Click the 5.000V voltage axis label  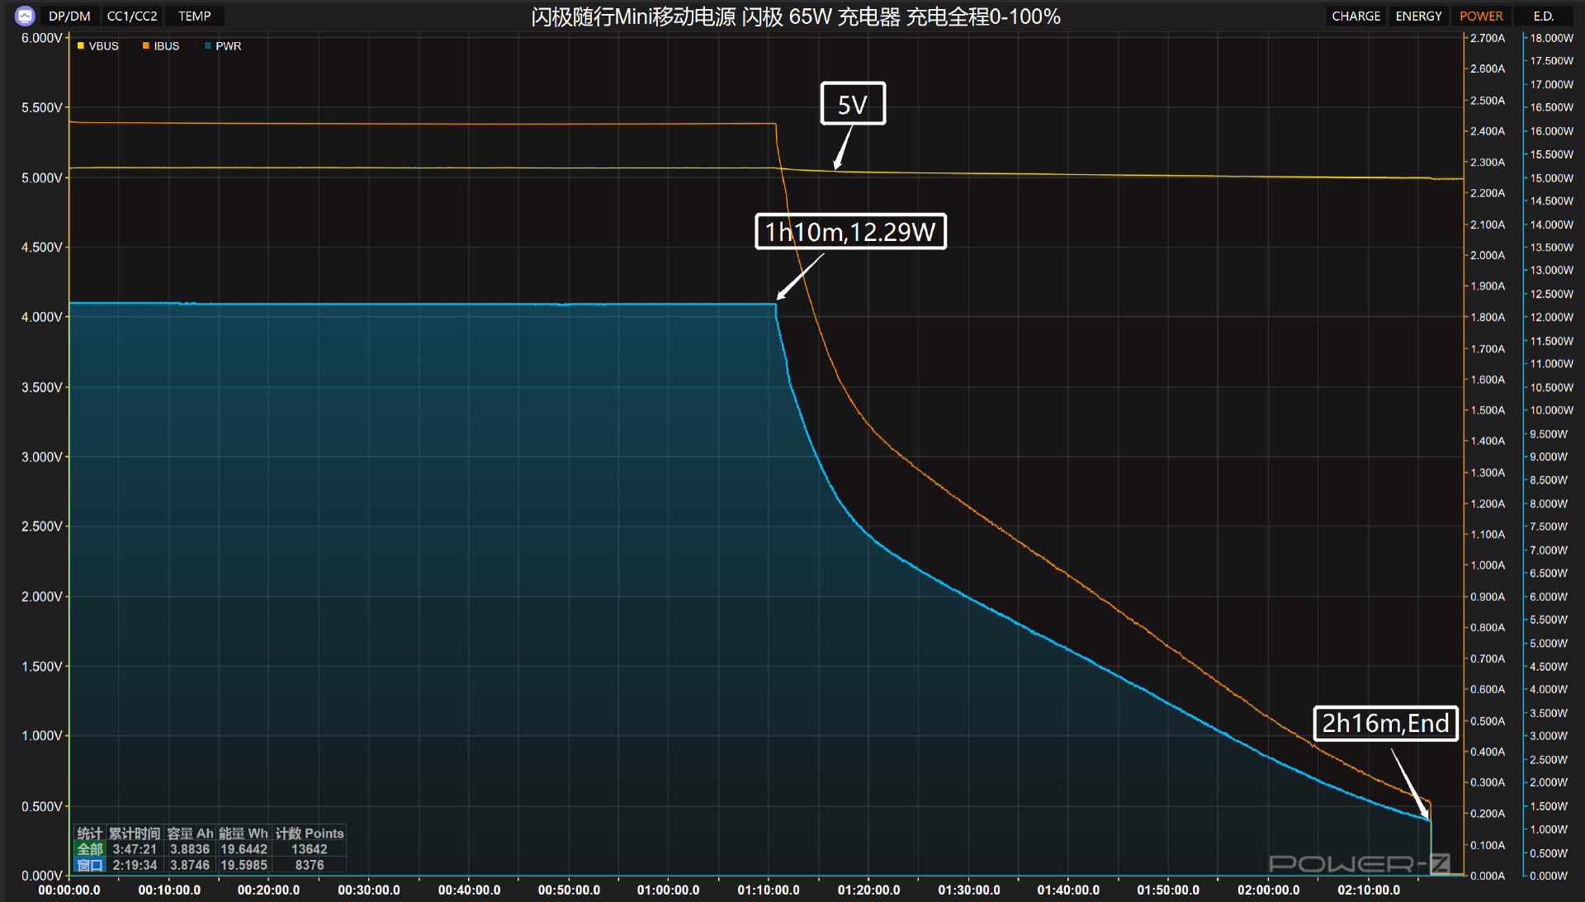point(41,177)
